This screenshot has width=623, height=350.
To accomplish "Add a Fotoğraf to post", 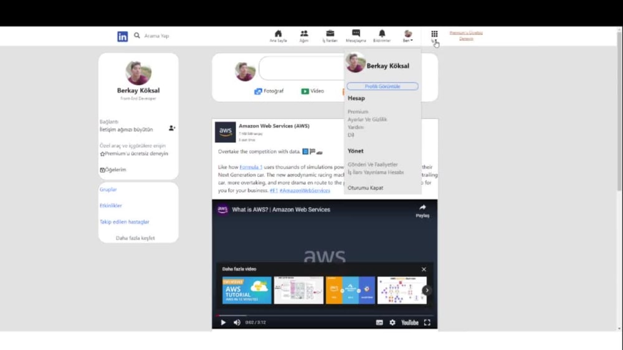I will [269, 91].
